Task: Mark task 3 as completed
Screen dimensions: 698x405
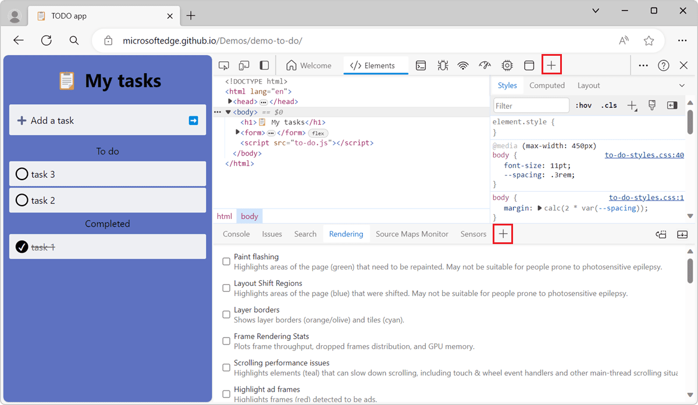Action: [x=22, y=174]
